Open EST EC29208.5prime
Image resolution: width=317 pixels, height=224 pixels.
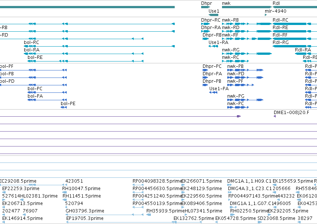pyautogui.click(x=18, y=181)
